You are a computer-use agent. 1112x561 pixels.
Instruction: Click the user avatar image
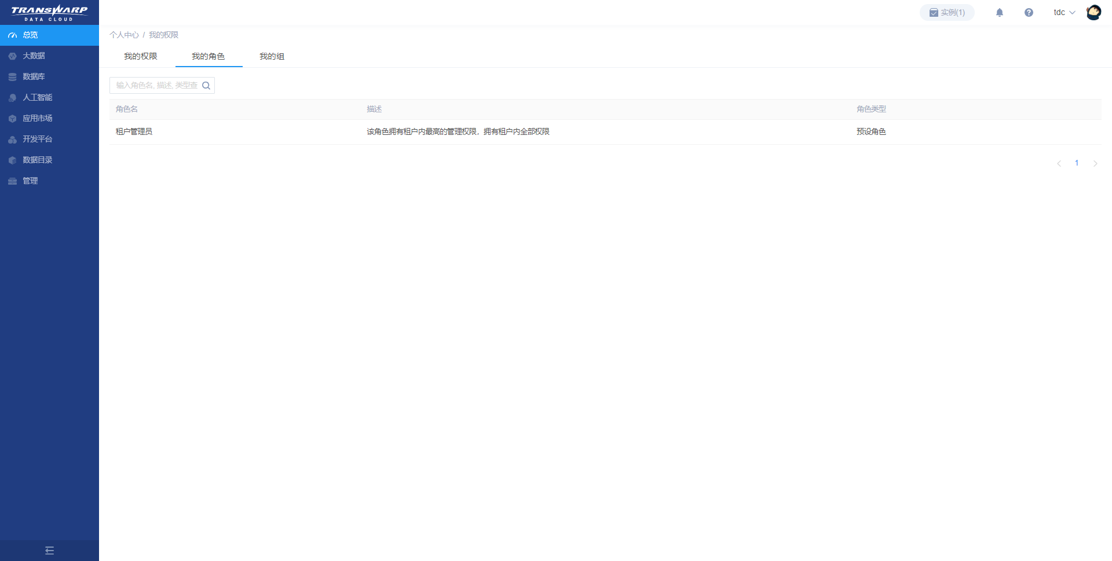pyautogui.click(x=1093, y=12)
